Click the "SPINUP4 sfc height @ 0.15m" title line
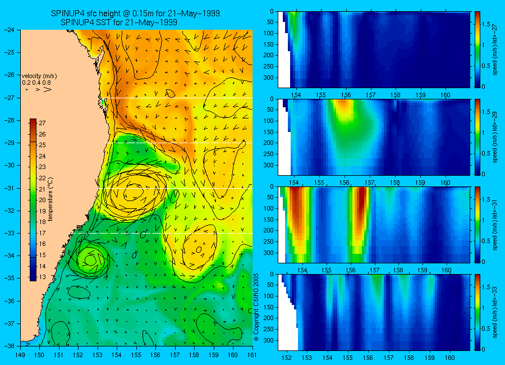 click(135, 13)
